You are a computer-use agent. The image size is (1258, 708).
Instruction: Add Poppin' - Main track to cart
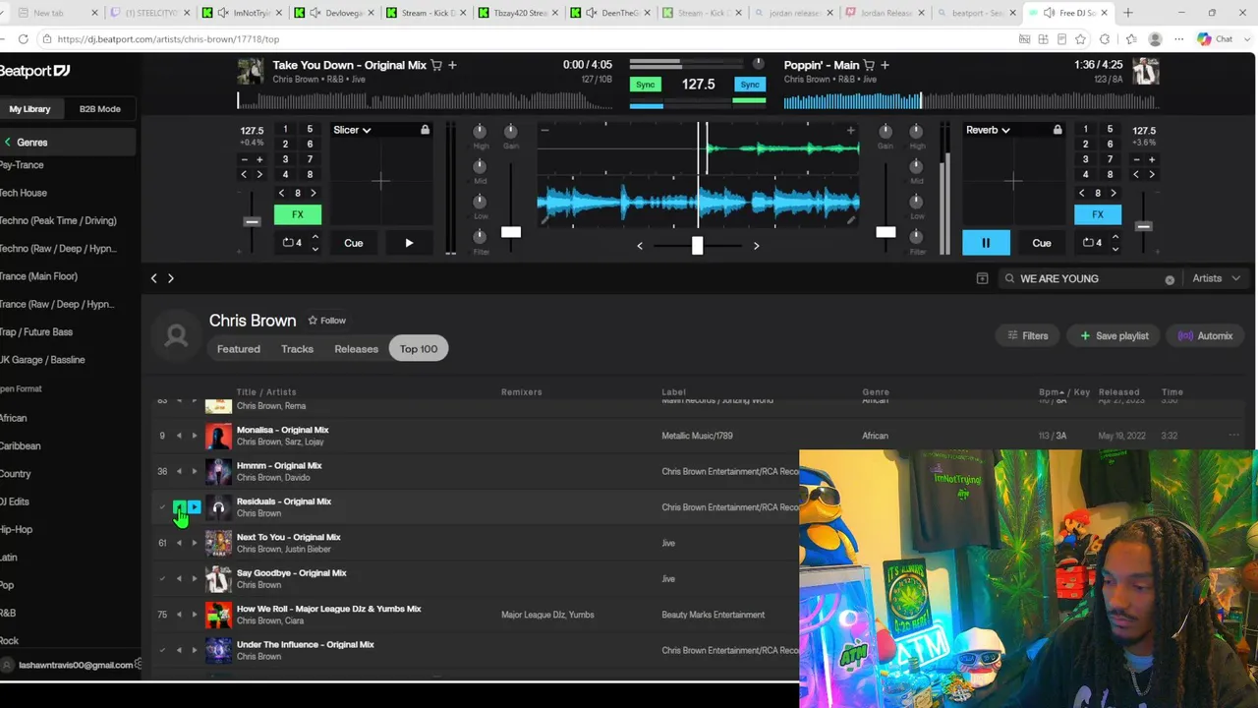[869, 65]
